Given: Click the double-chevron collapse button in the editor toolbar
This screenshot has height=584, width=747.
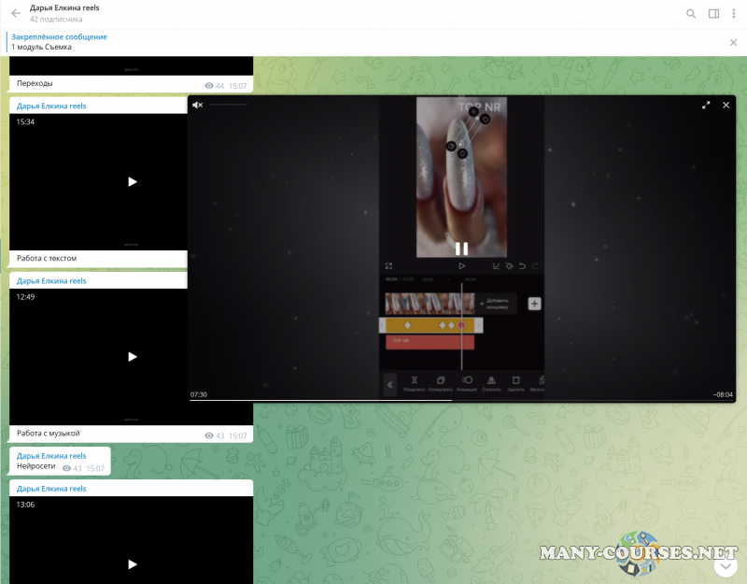Looking at the screenshot, I should (390, 383).
